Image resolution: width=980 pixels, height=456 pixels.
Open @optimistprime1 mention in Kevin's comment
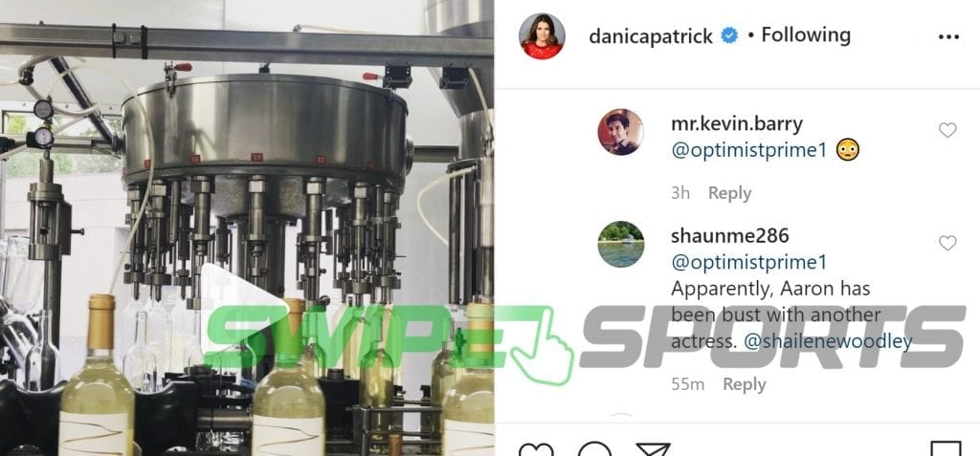tap(748, 150)
